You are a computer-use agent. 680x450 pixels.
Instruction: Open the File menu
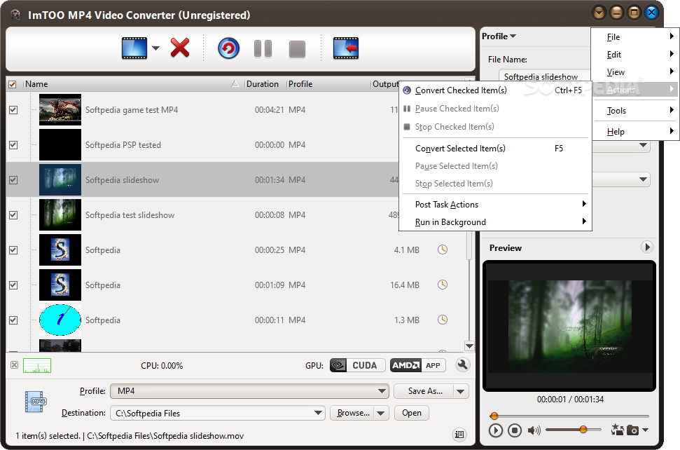coord(634,37)
